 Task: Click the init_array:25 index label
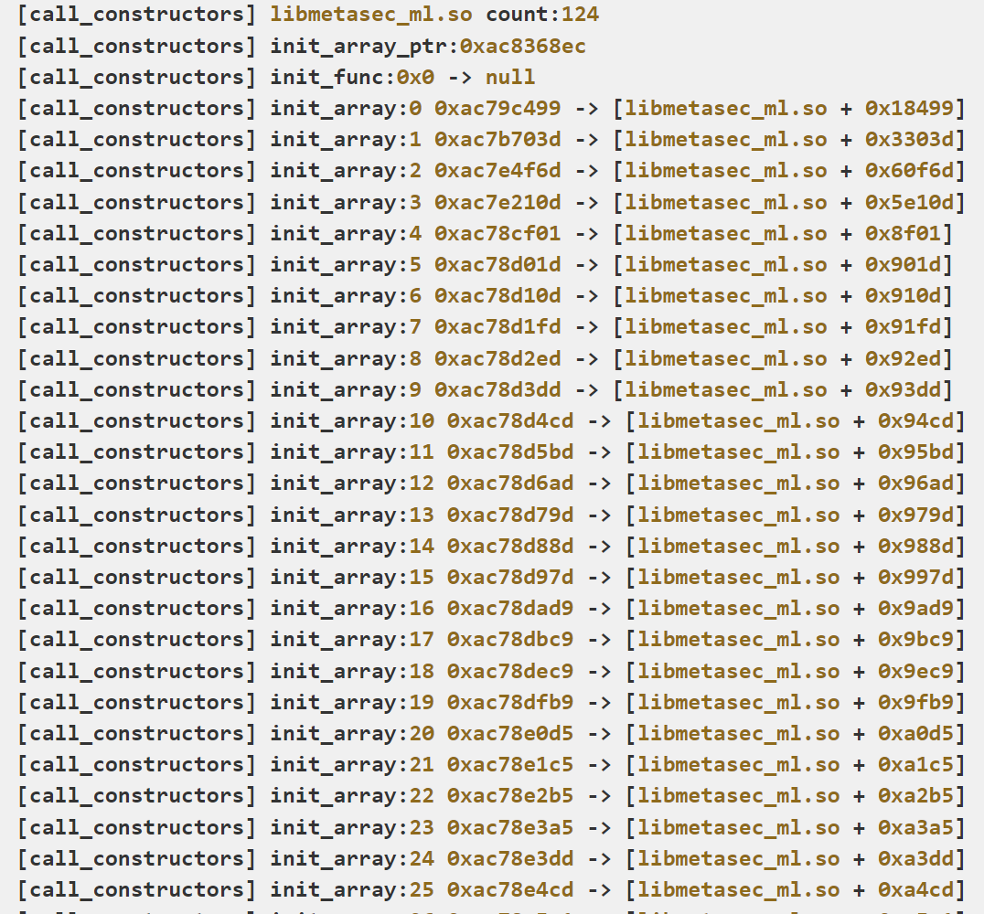pyautogui.click(x=352, y=889)
